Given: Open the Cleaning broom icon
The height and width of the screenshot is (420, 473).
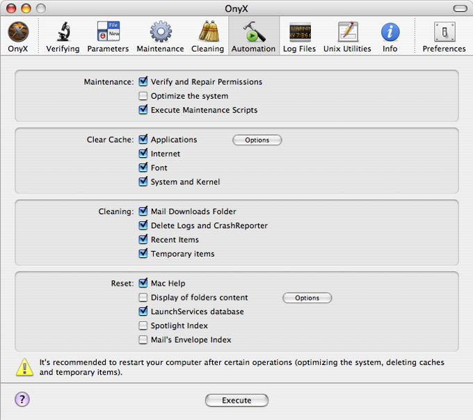Looking at the screenshot, I should [x=209, y=31].
